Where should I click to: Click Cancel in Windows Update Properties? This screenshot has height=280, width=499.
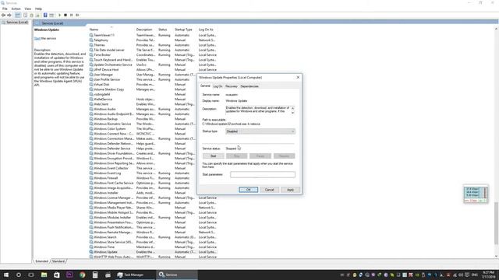[269, 190]
